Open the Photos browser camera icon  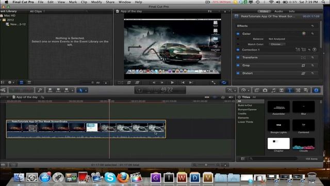click(x=265, y=90)
